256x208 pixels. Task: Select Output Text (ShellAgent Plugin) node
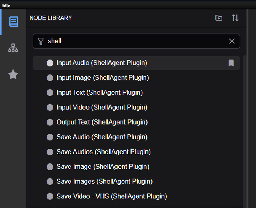[x=136, y=122]
